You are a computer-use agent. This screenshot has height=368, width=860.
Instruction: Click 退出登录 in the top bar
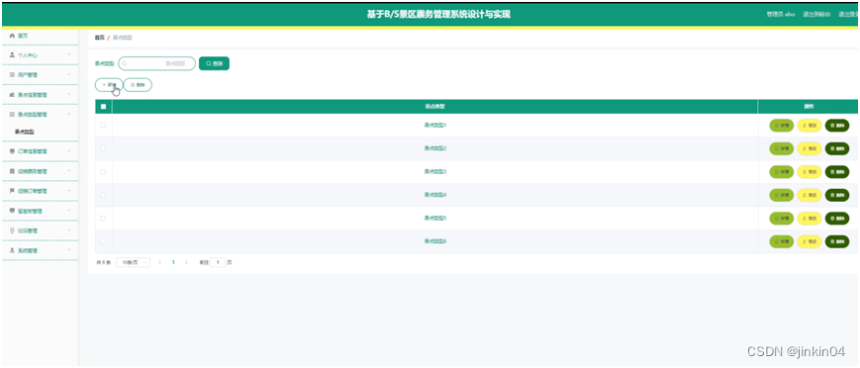[848, 15]
